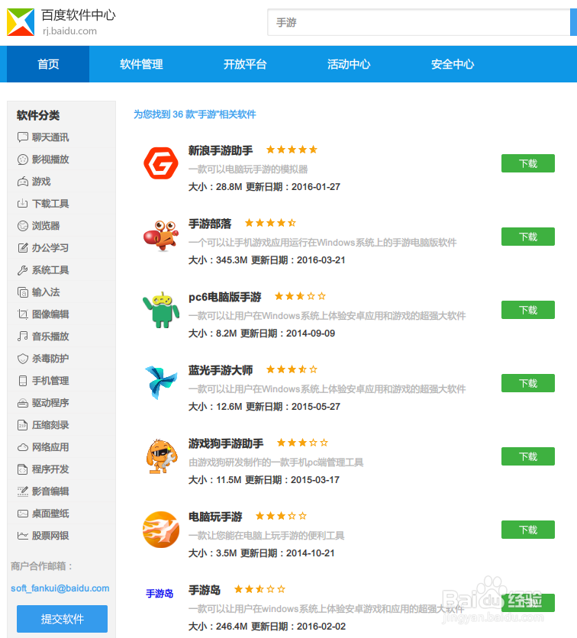
Task: Click the 音乐播放 music note icon
Action: point(23,337)
